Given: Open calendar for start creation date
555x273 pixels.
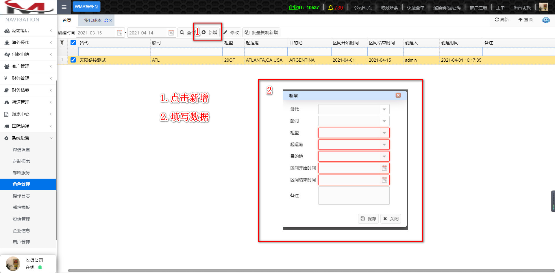Looking at the screenshot, I should tap(120, 33).
